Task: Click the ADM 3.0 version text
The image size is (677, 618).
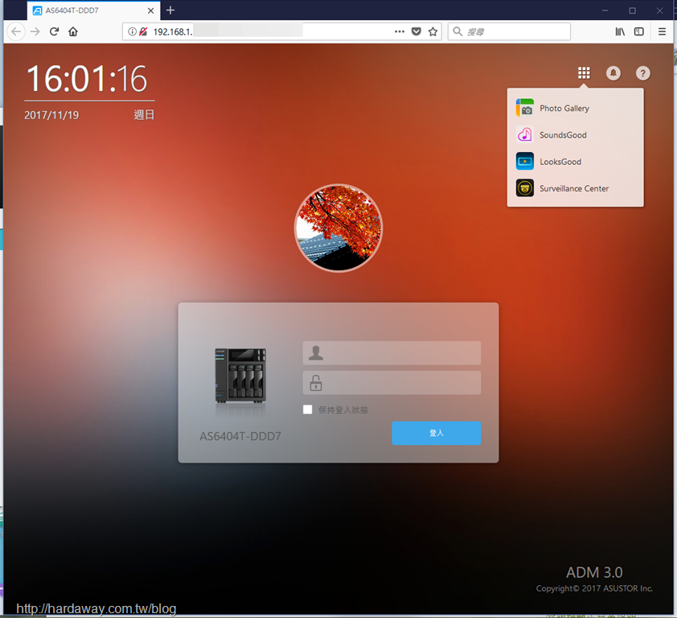Action: point(594,572)
